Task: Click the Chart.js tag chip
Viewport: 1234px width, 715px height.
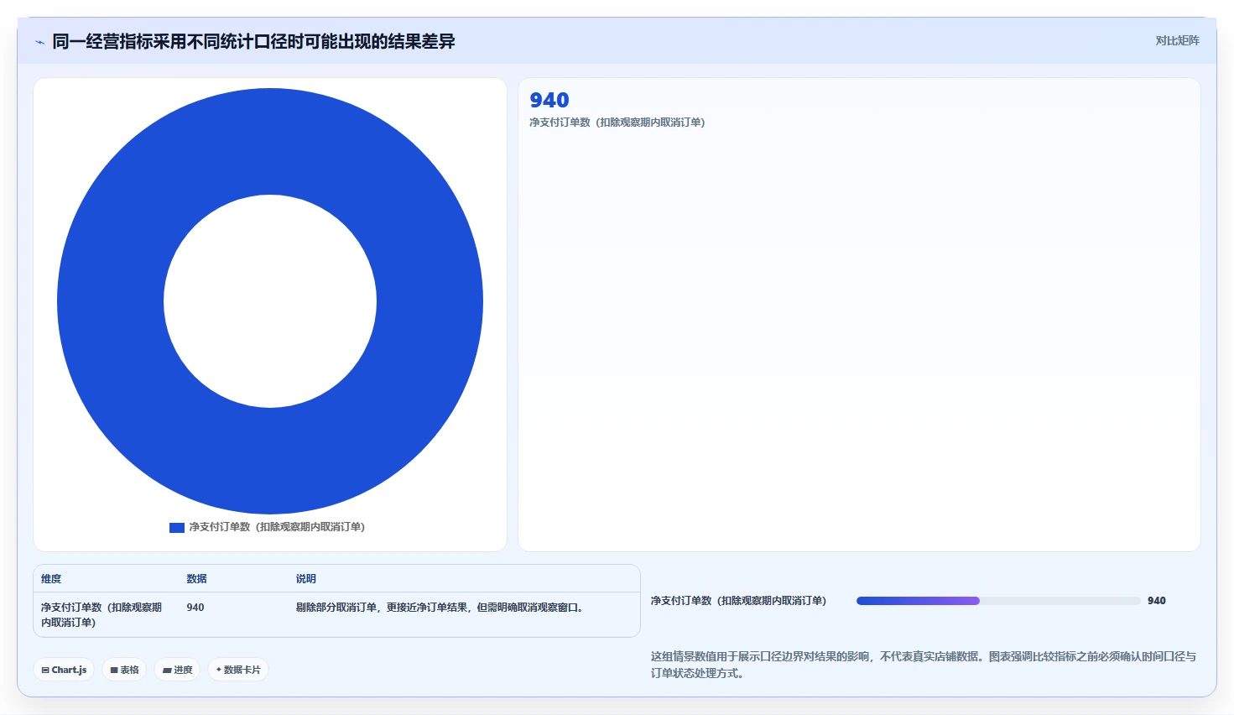Action: [x=64, y=670]
